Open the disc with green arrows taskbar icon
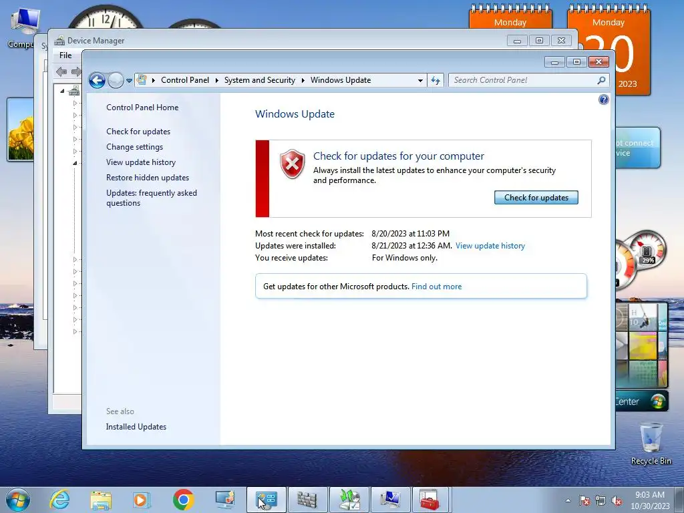This screenshot has height=513, width=684. pyautogui.click(x=349, y=500)
